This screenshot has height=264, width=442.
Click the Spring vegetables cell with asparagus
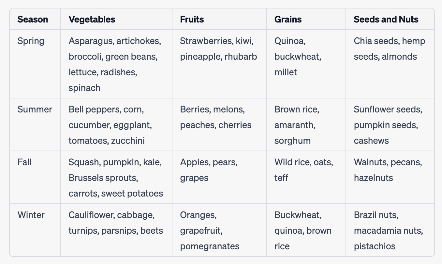(x=115, y=64)
